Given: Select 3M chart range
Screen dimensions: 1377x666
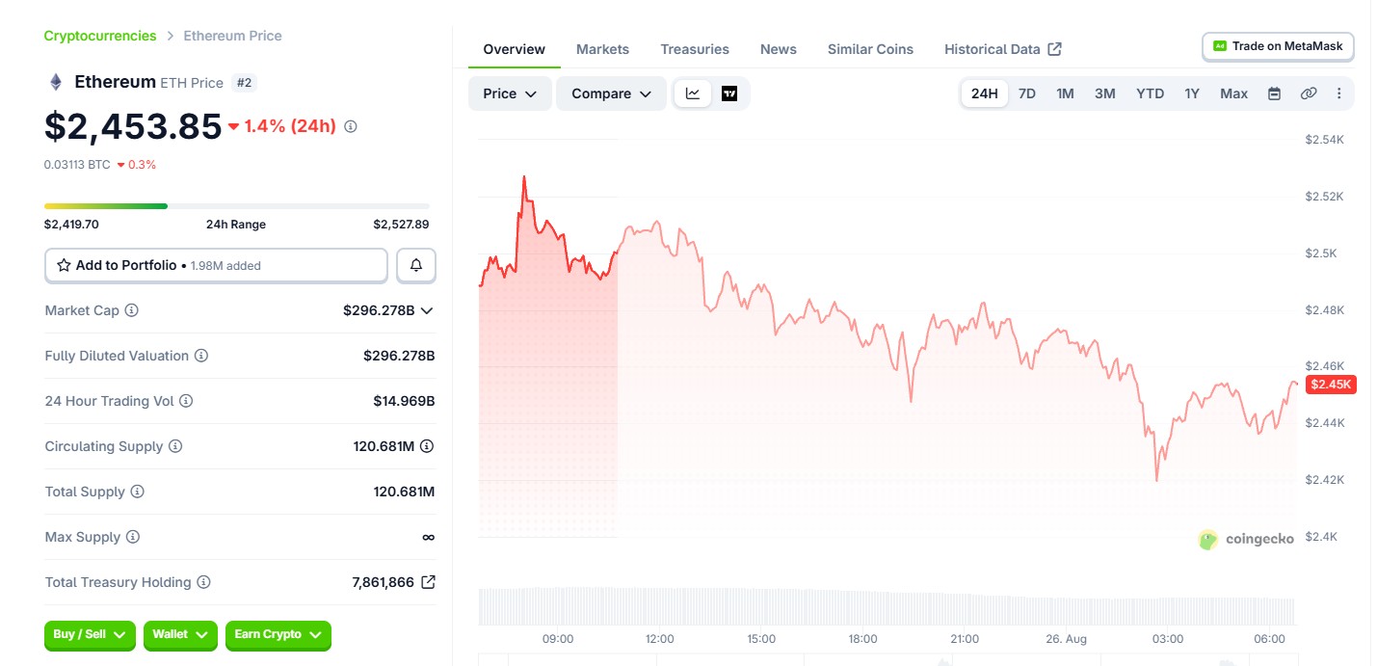Looking at the screenshot, I should point(1105,93).
